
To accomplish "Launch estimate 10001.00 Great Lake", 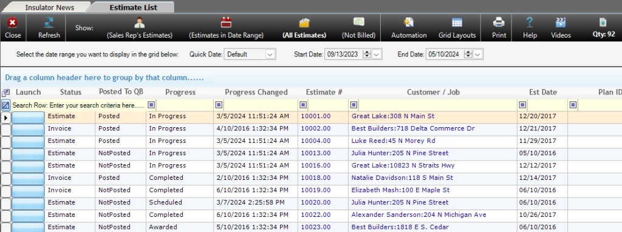I will tap(28, 117).
